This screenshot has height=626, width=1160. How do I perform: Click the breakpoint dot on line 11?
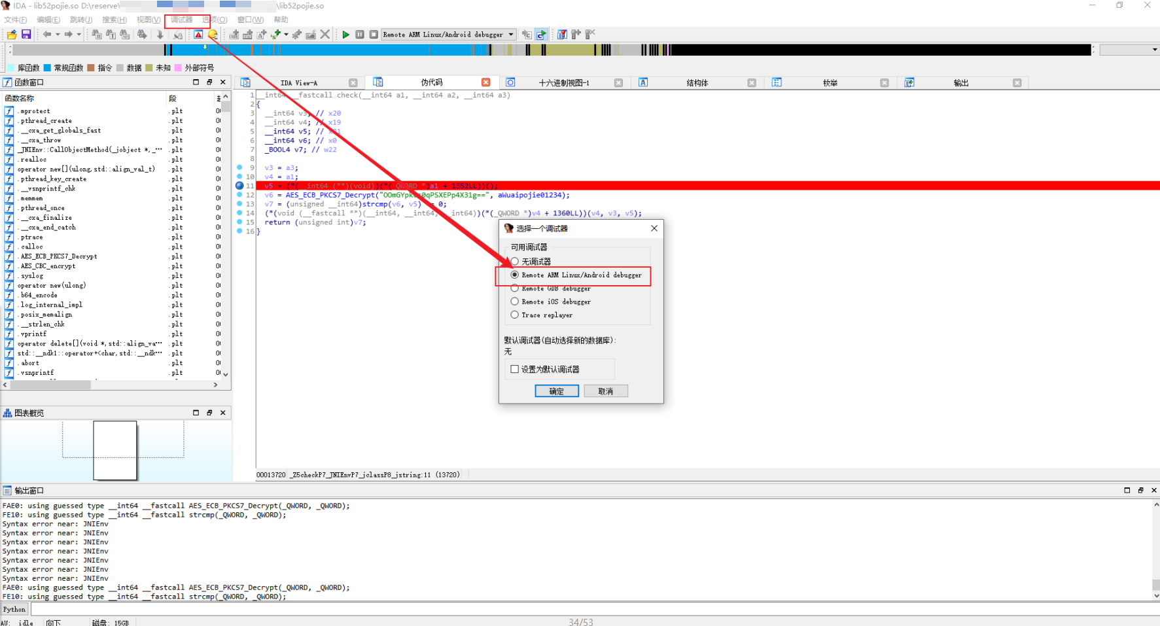coord(239,186)
